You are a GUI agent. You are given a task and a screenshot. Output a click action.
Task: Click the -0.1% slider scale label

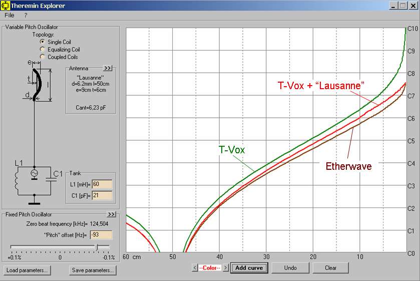pyautogui.click(x=109, y=257)
